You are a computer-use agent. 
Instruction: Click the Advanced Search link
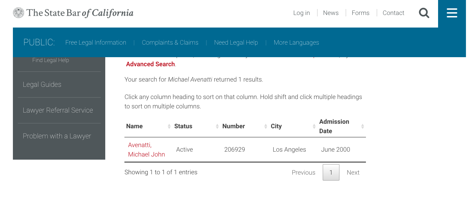(151, 64)
